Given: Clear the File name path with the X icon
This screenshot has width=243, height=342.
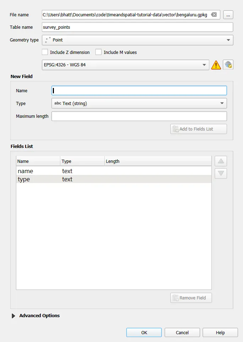Looking at the screenshot, I should pos(214,15).
